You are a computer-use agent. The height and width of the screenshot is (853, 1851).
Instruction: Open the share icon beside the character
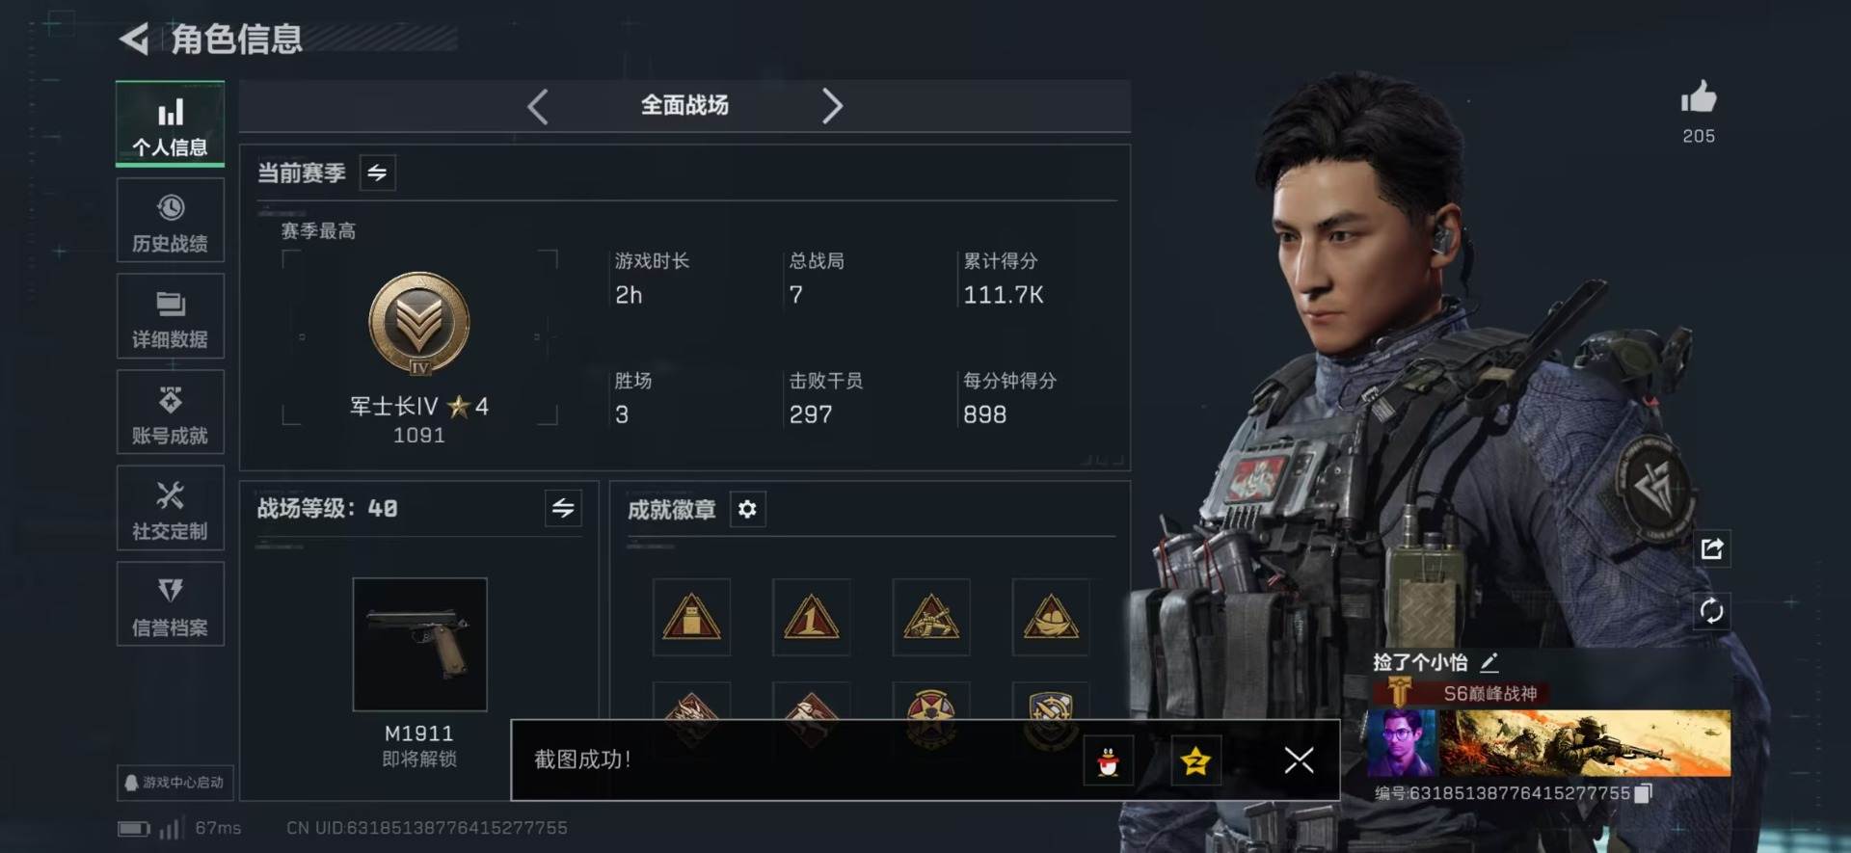coord(1711,548)
